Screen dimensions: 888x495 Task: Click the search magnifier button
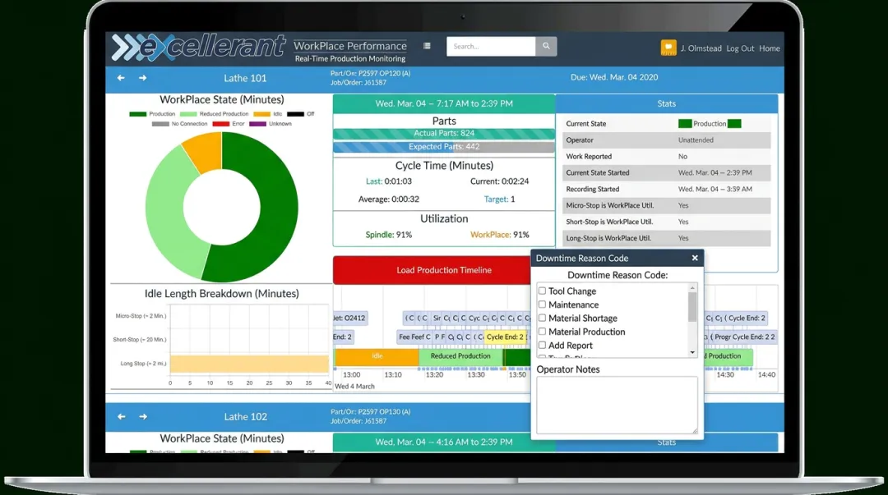tap(546, 47)
